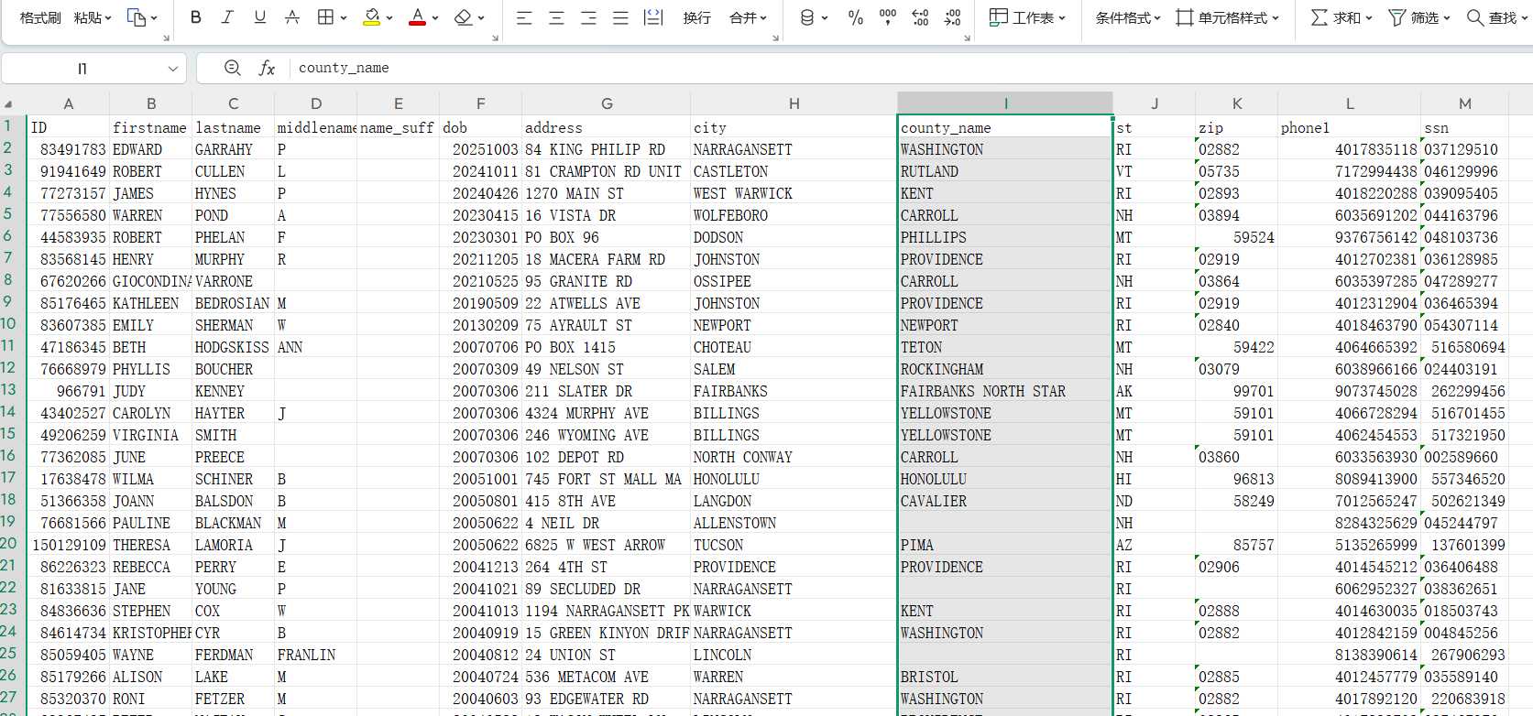1533x716 pixels.
Task: Click the 换行 wrap text button
Action: coord(696,17)
